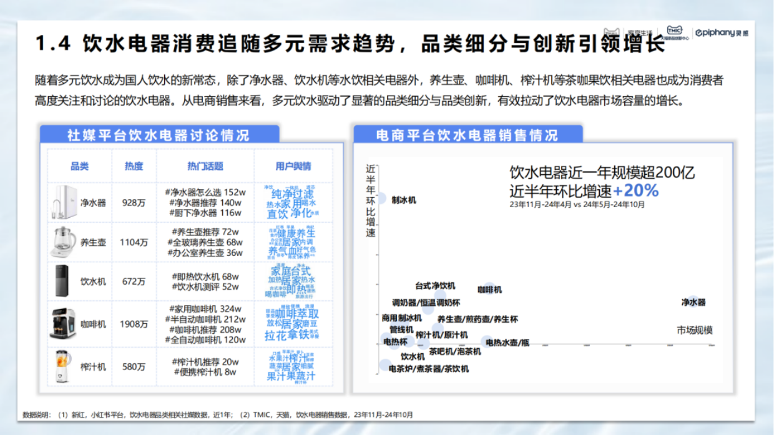This screenshot has height=435, width=774.
Task: Click the 制冰机 bubble on chart
Action: (x=381, y=198)
